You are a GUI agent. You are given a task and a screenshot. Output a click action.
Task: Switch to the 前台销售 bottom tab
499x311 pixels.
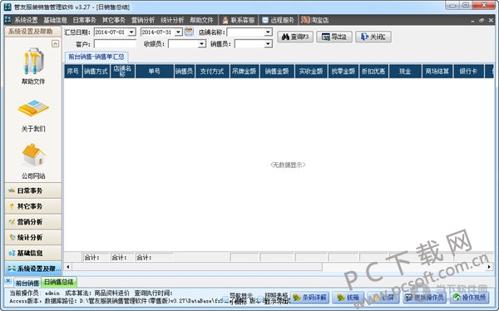tap(27, 283)
